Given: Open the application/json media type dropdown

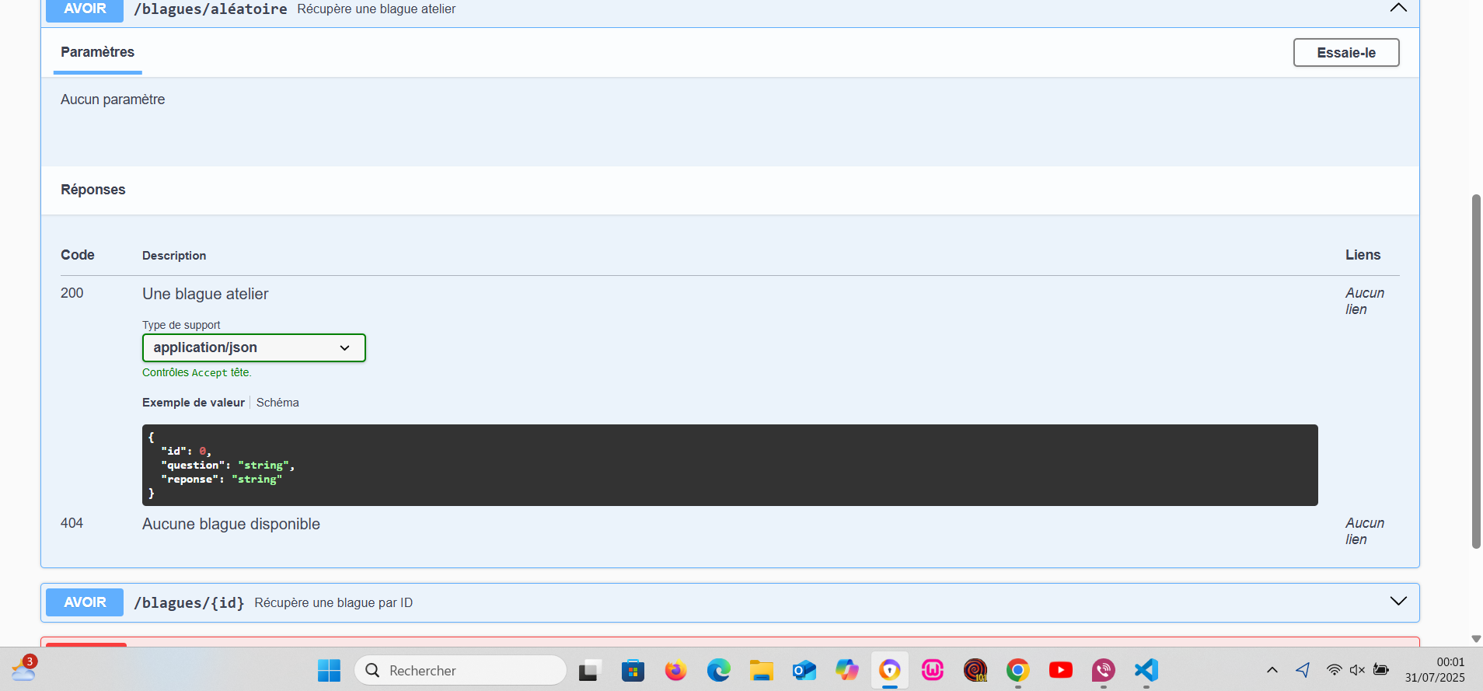Looking at the screenshot, I should (253, 347).
